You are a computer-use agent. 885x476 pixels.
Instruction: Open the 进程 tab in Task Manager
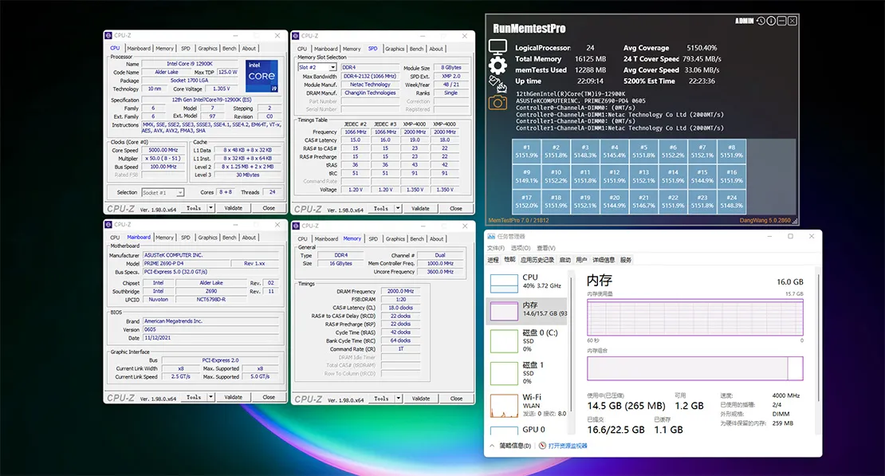coord(494,260)
